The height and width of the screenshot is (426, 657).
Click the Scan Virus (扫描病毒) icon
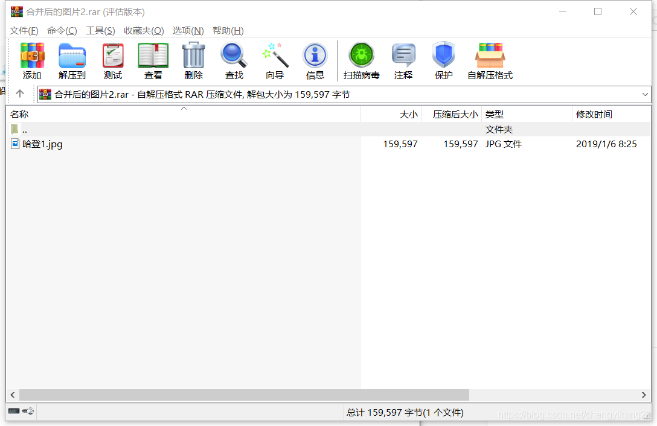click(x=362, y=61)
